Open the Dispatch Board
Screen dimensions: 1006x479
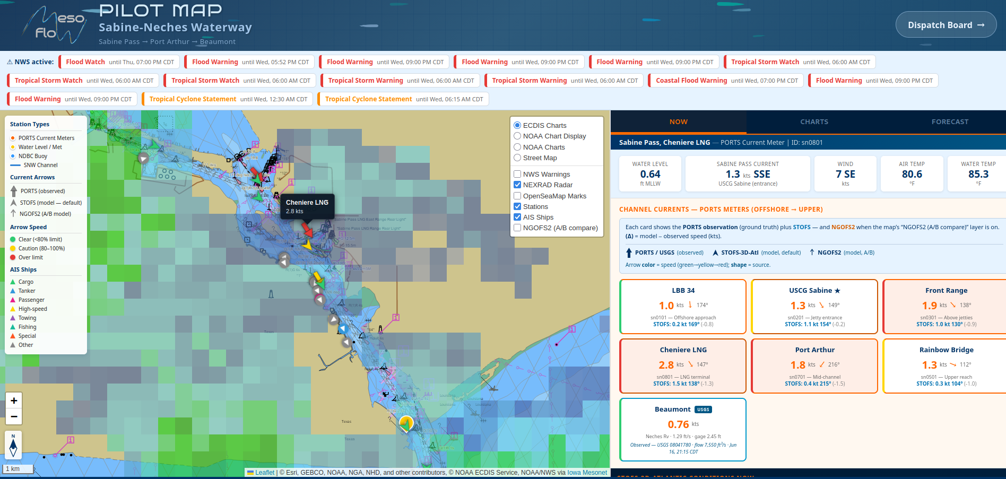[946, 25]
